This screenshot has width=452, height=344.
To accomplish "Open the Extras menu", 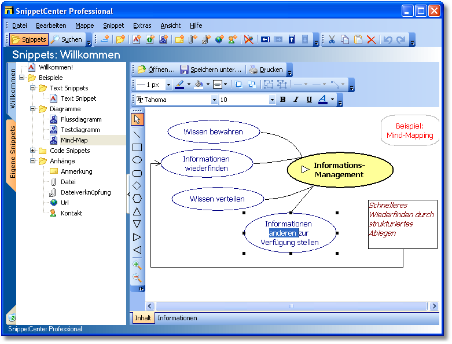I will (142, 25).
